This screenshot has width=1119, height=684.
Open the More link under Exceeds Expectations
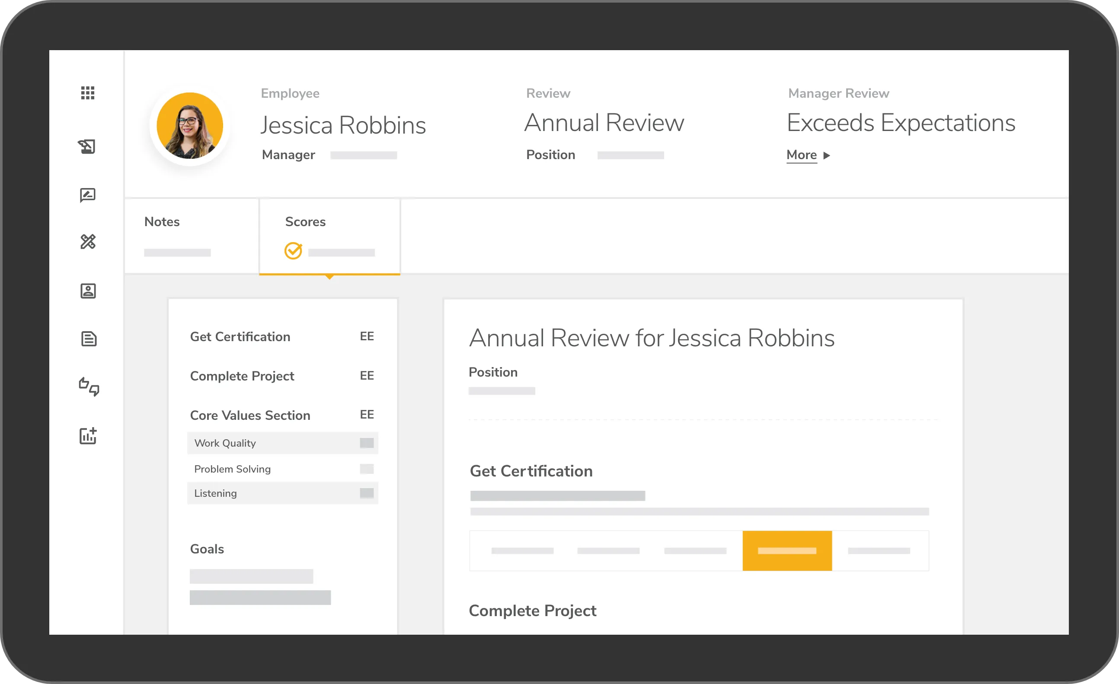[x=802, y=155]
